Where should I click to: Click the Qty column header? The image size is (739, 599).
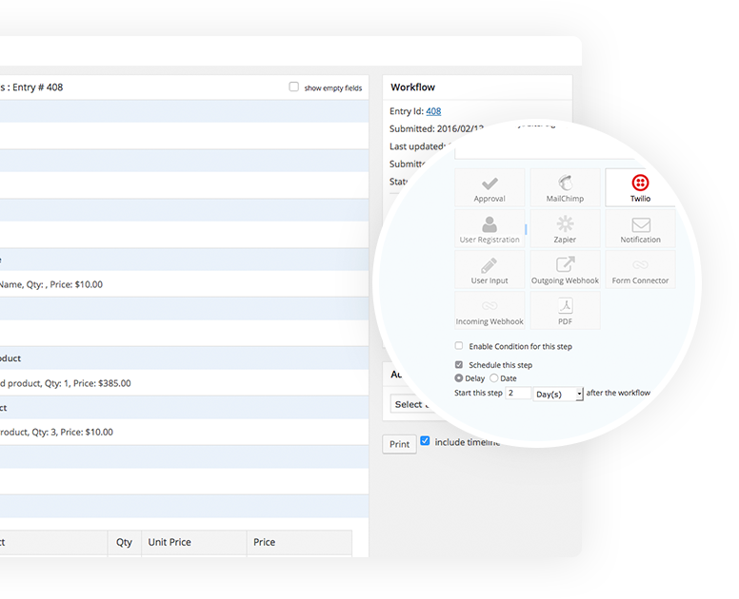tap(124, 542)
